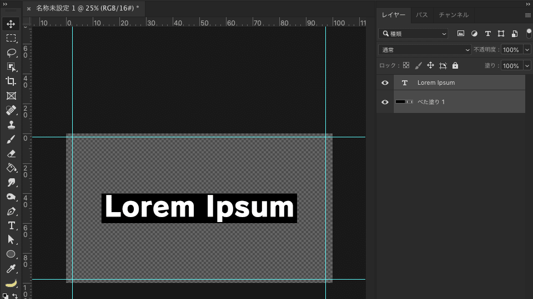Image resolution: width=533 pixels, height=299 pixels.
Task: Filter layers by shape layers
Action: [x=501, y=33]
